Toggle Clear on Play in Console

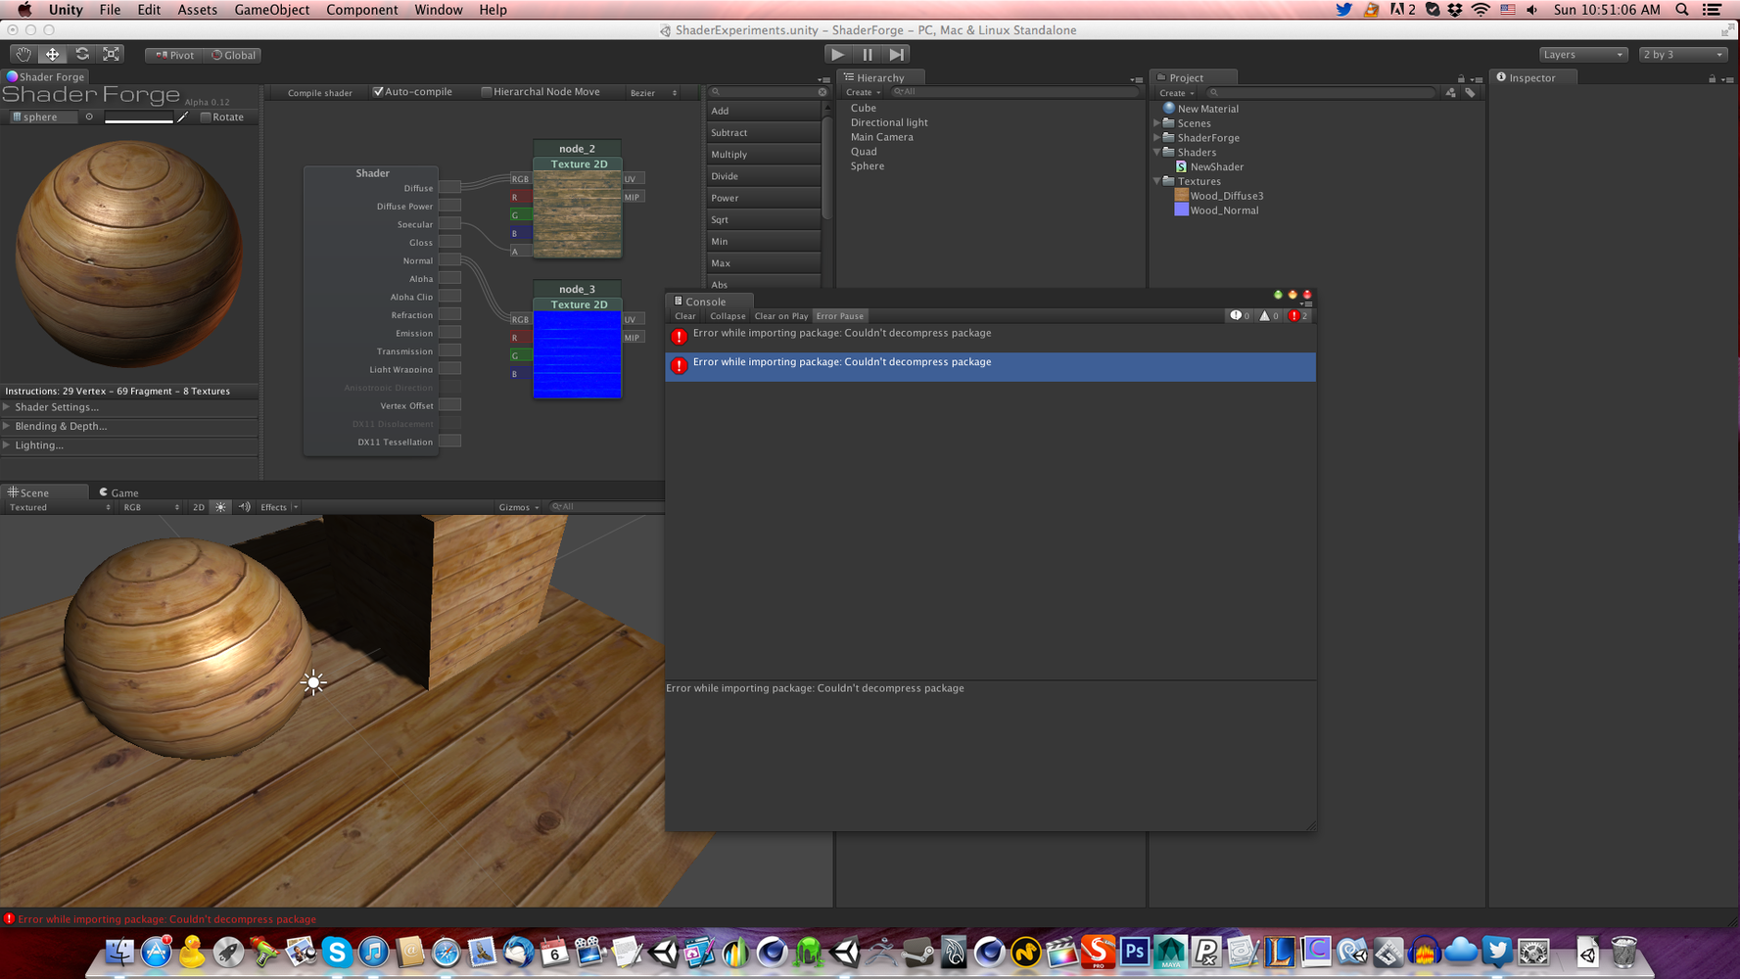point(781,316)
